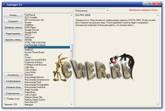This screenshot has width=165, height=111.
Task: Click the program list scrollbar thumb
Action: click(x=72, y=51)
